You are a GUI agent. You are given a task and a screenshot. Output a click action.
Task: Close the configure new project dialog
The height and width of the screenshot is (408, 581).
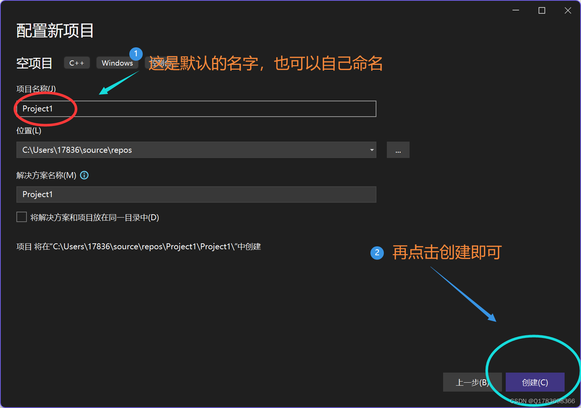pyautogui.click(x=568, y=10)
